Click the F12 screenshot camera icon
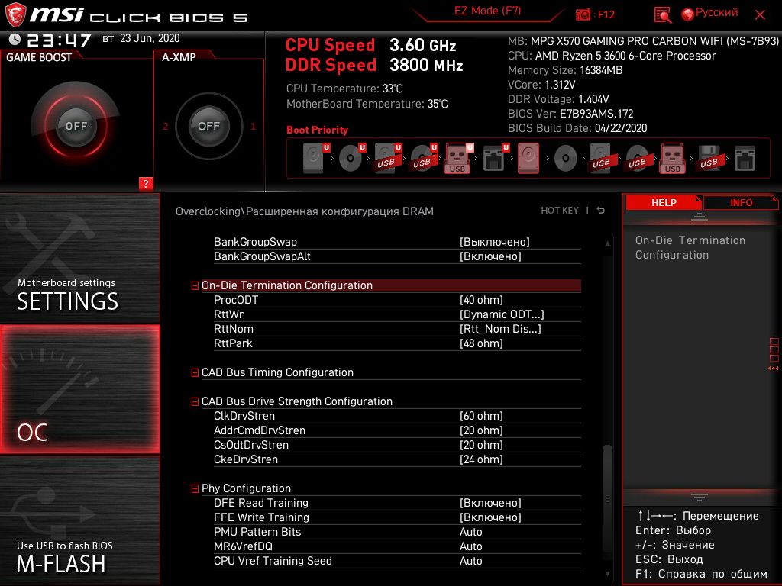Image resolution: width=782 pixels, height=586 pixels. pyautogui.click(x=583, y=15)
